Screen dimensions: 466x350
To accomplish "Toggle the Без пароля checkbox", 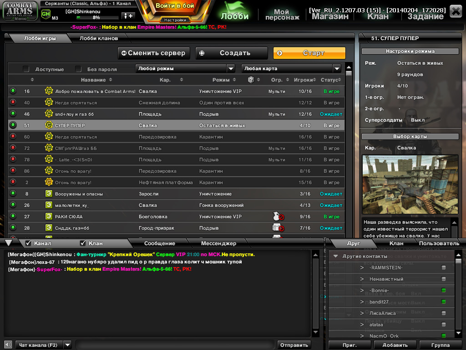I will pos(78,69).
